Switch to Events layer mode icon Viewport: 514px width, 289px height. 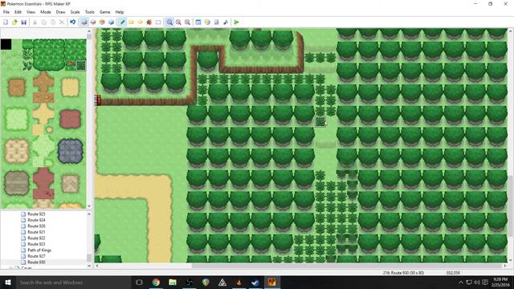point(111,22)
